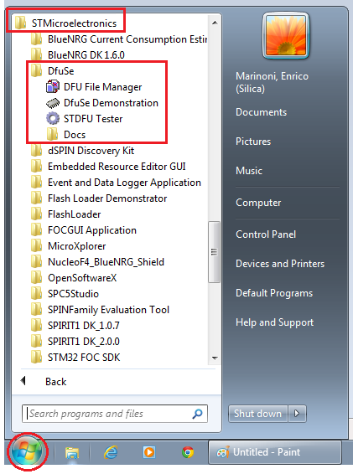Click the Search programs and files box
Screen dimensions: 353x474
point(115,414)
